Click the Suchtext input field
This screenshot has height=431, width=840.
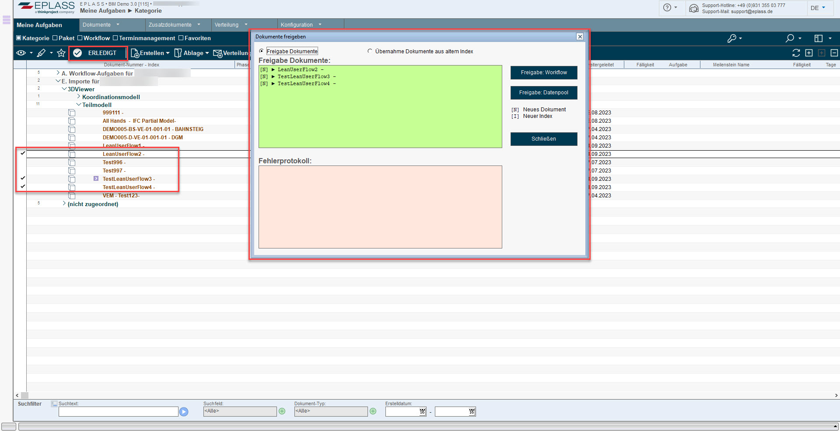pos(118,412)
